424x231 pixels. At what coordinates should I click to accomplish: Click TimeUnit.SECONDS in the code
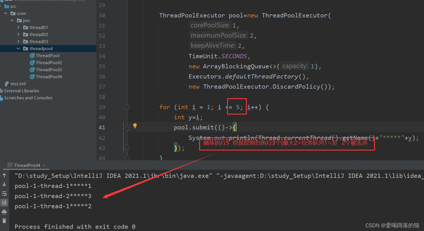218,56
